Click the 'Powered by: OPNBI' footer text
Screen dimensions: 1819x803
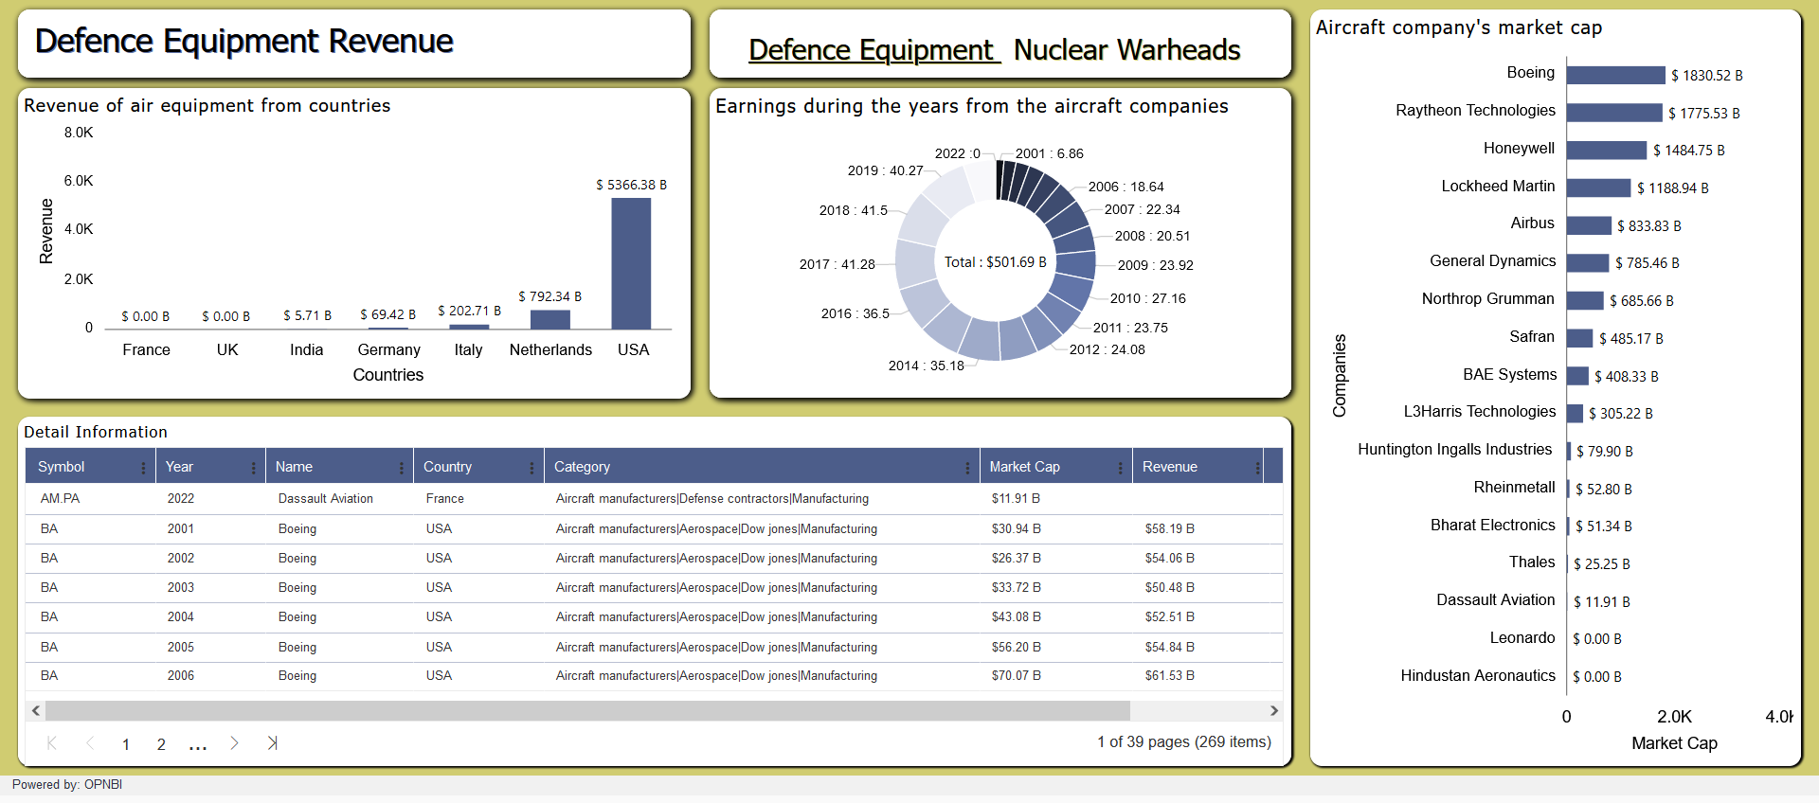[x=67, y=784]
